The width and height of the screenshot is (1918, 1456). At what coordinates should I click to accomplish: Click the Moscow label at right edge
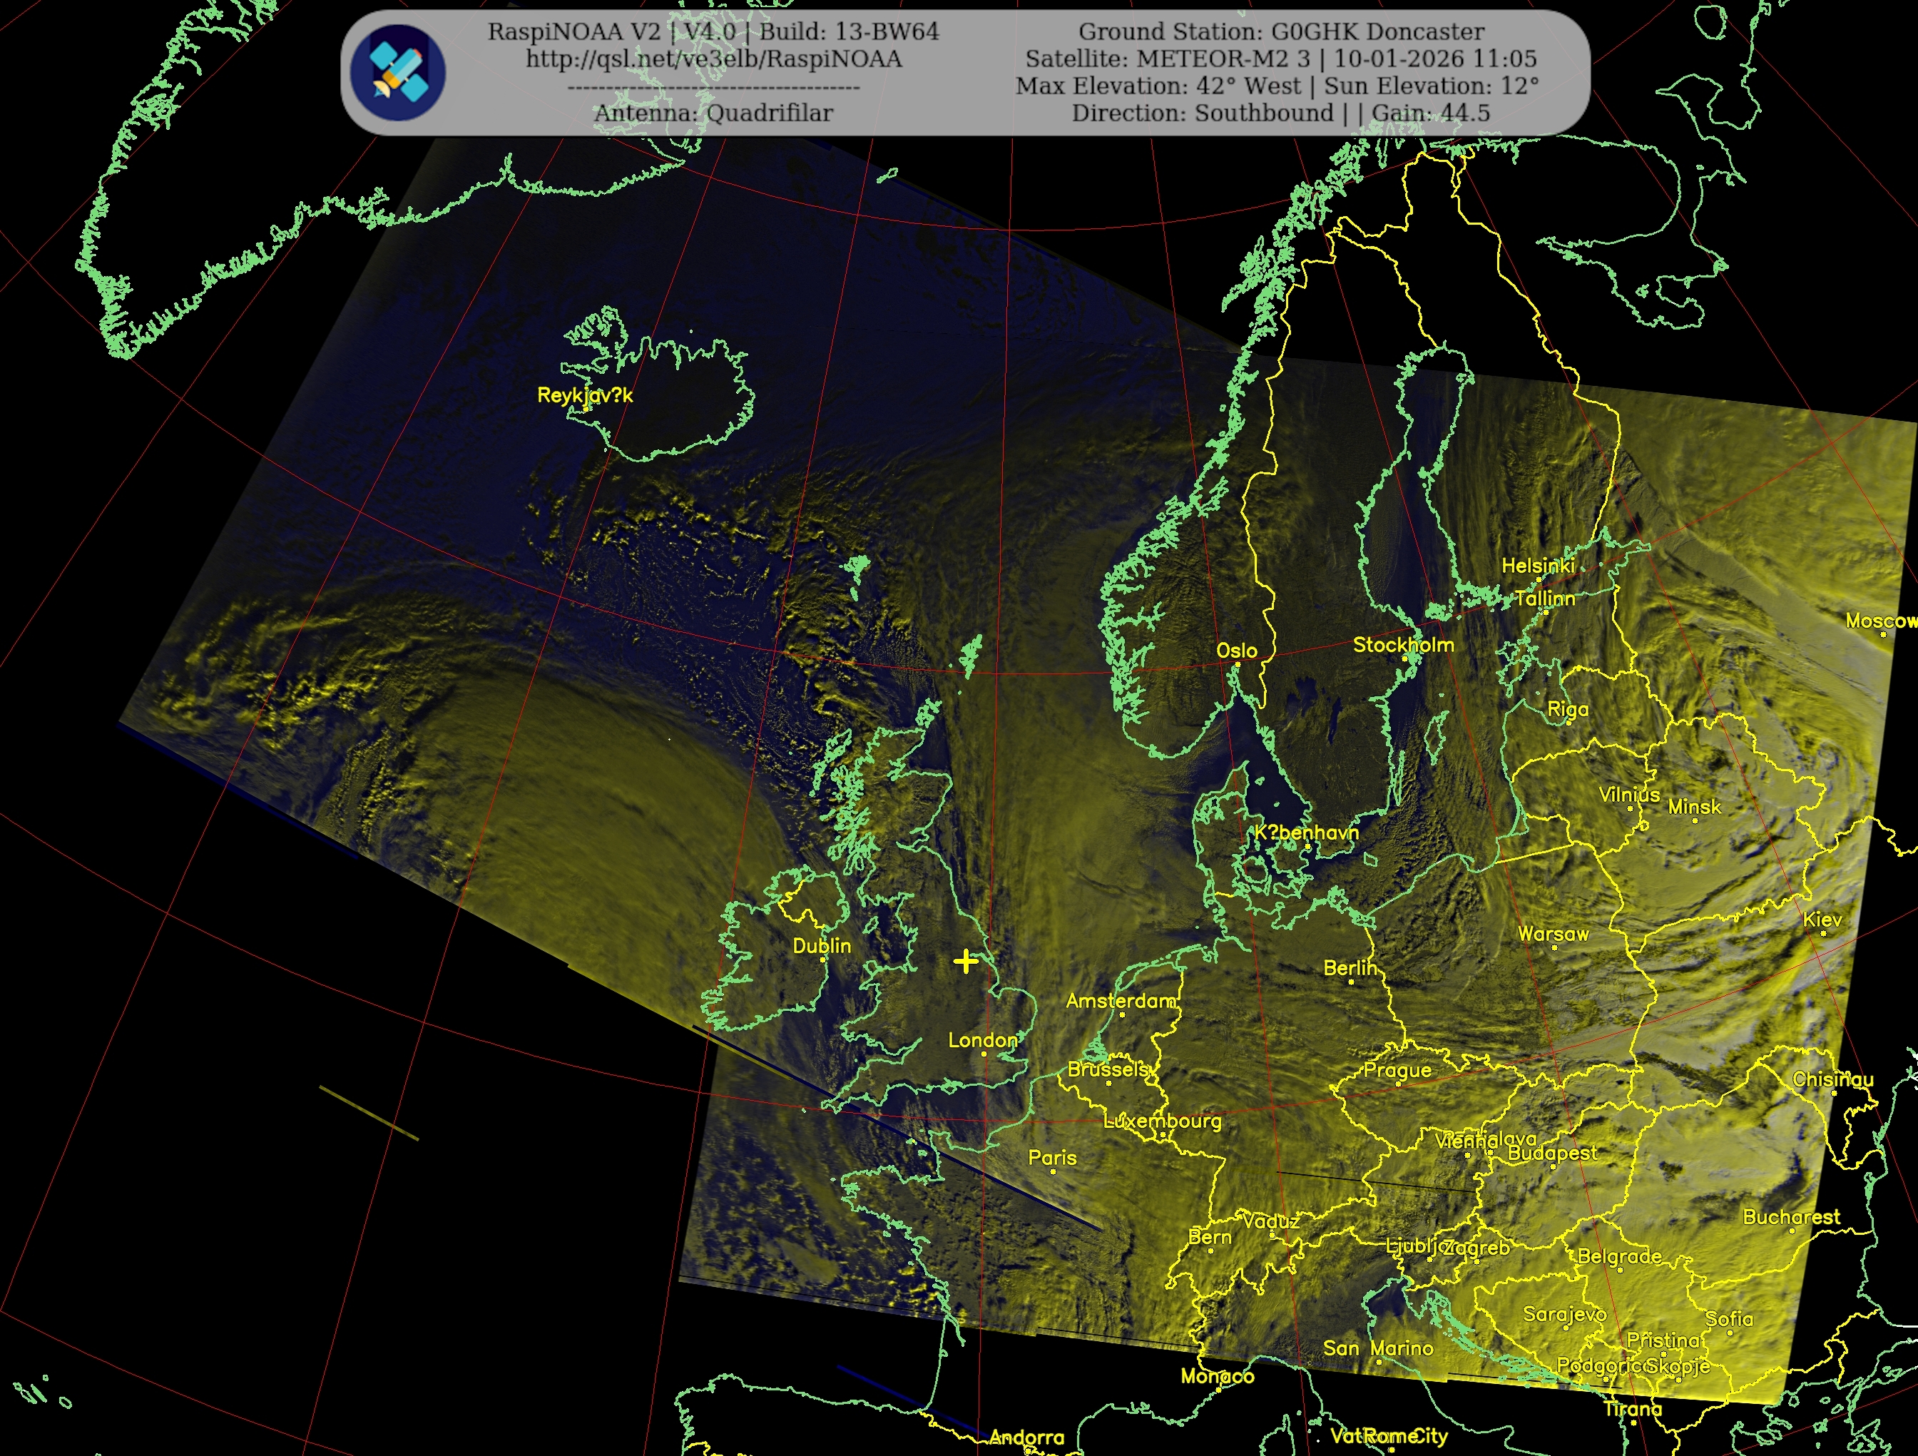[x=1880, y=621]
